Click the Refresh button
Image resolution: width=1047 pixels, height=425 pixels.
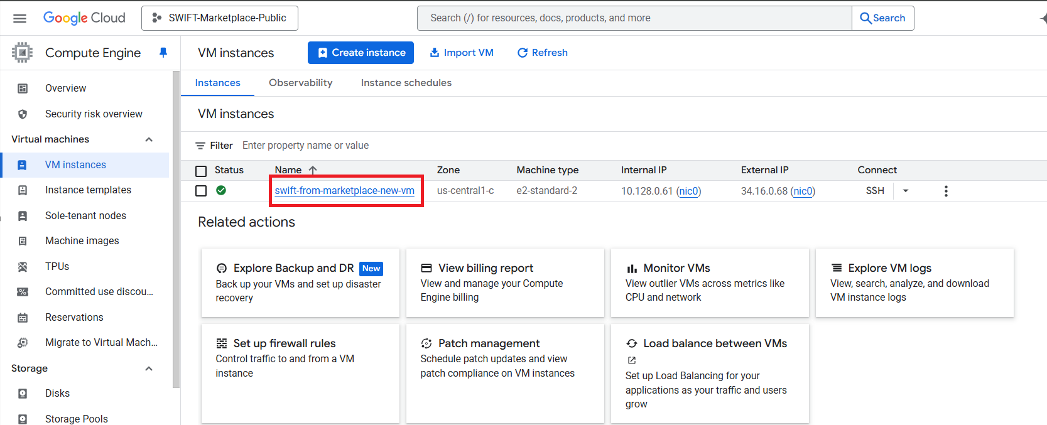point(542,53)
